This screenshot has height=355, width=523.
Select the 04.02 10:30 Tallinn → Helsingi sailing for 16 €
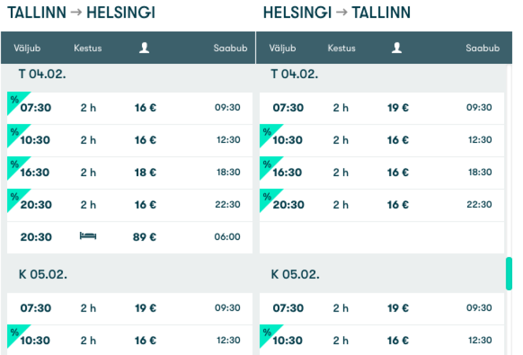point(130,140)
